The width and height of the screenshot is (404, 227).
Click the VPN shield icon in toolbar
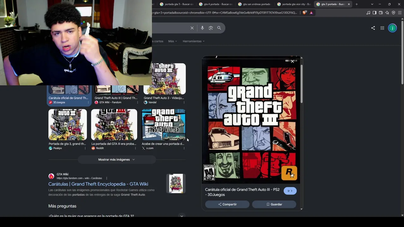point(393,13)
